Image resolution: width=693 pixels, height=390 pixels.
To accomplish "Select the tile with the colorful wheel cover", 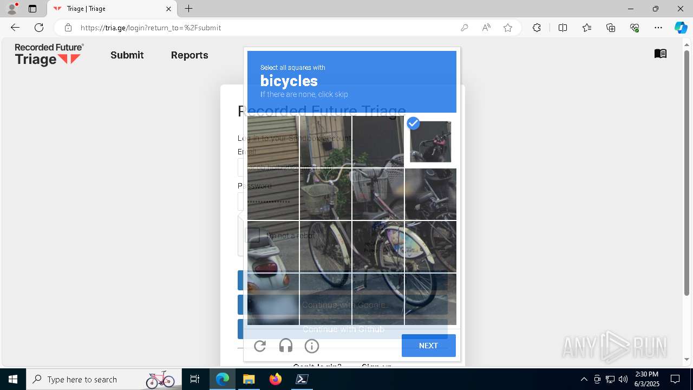I will [x=430, y=246].
